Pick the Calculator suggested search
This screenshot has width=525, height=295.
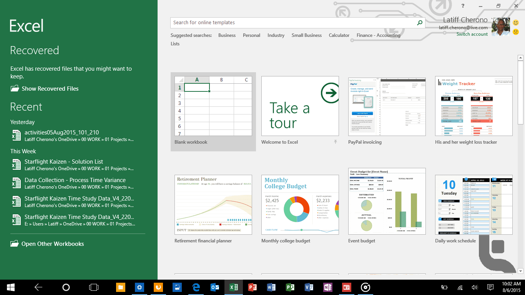[339, 35]
